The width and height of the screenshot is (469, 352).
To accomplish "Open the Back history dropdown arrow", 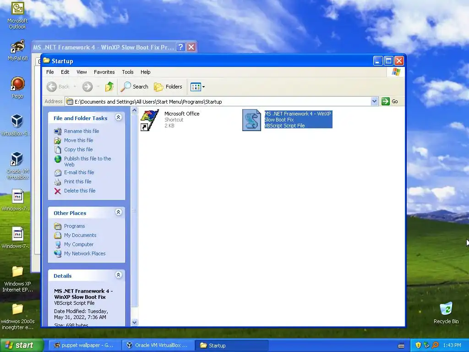I will pyautogui.click(x=75, y=87).
